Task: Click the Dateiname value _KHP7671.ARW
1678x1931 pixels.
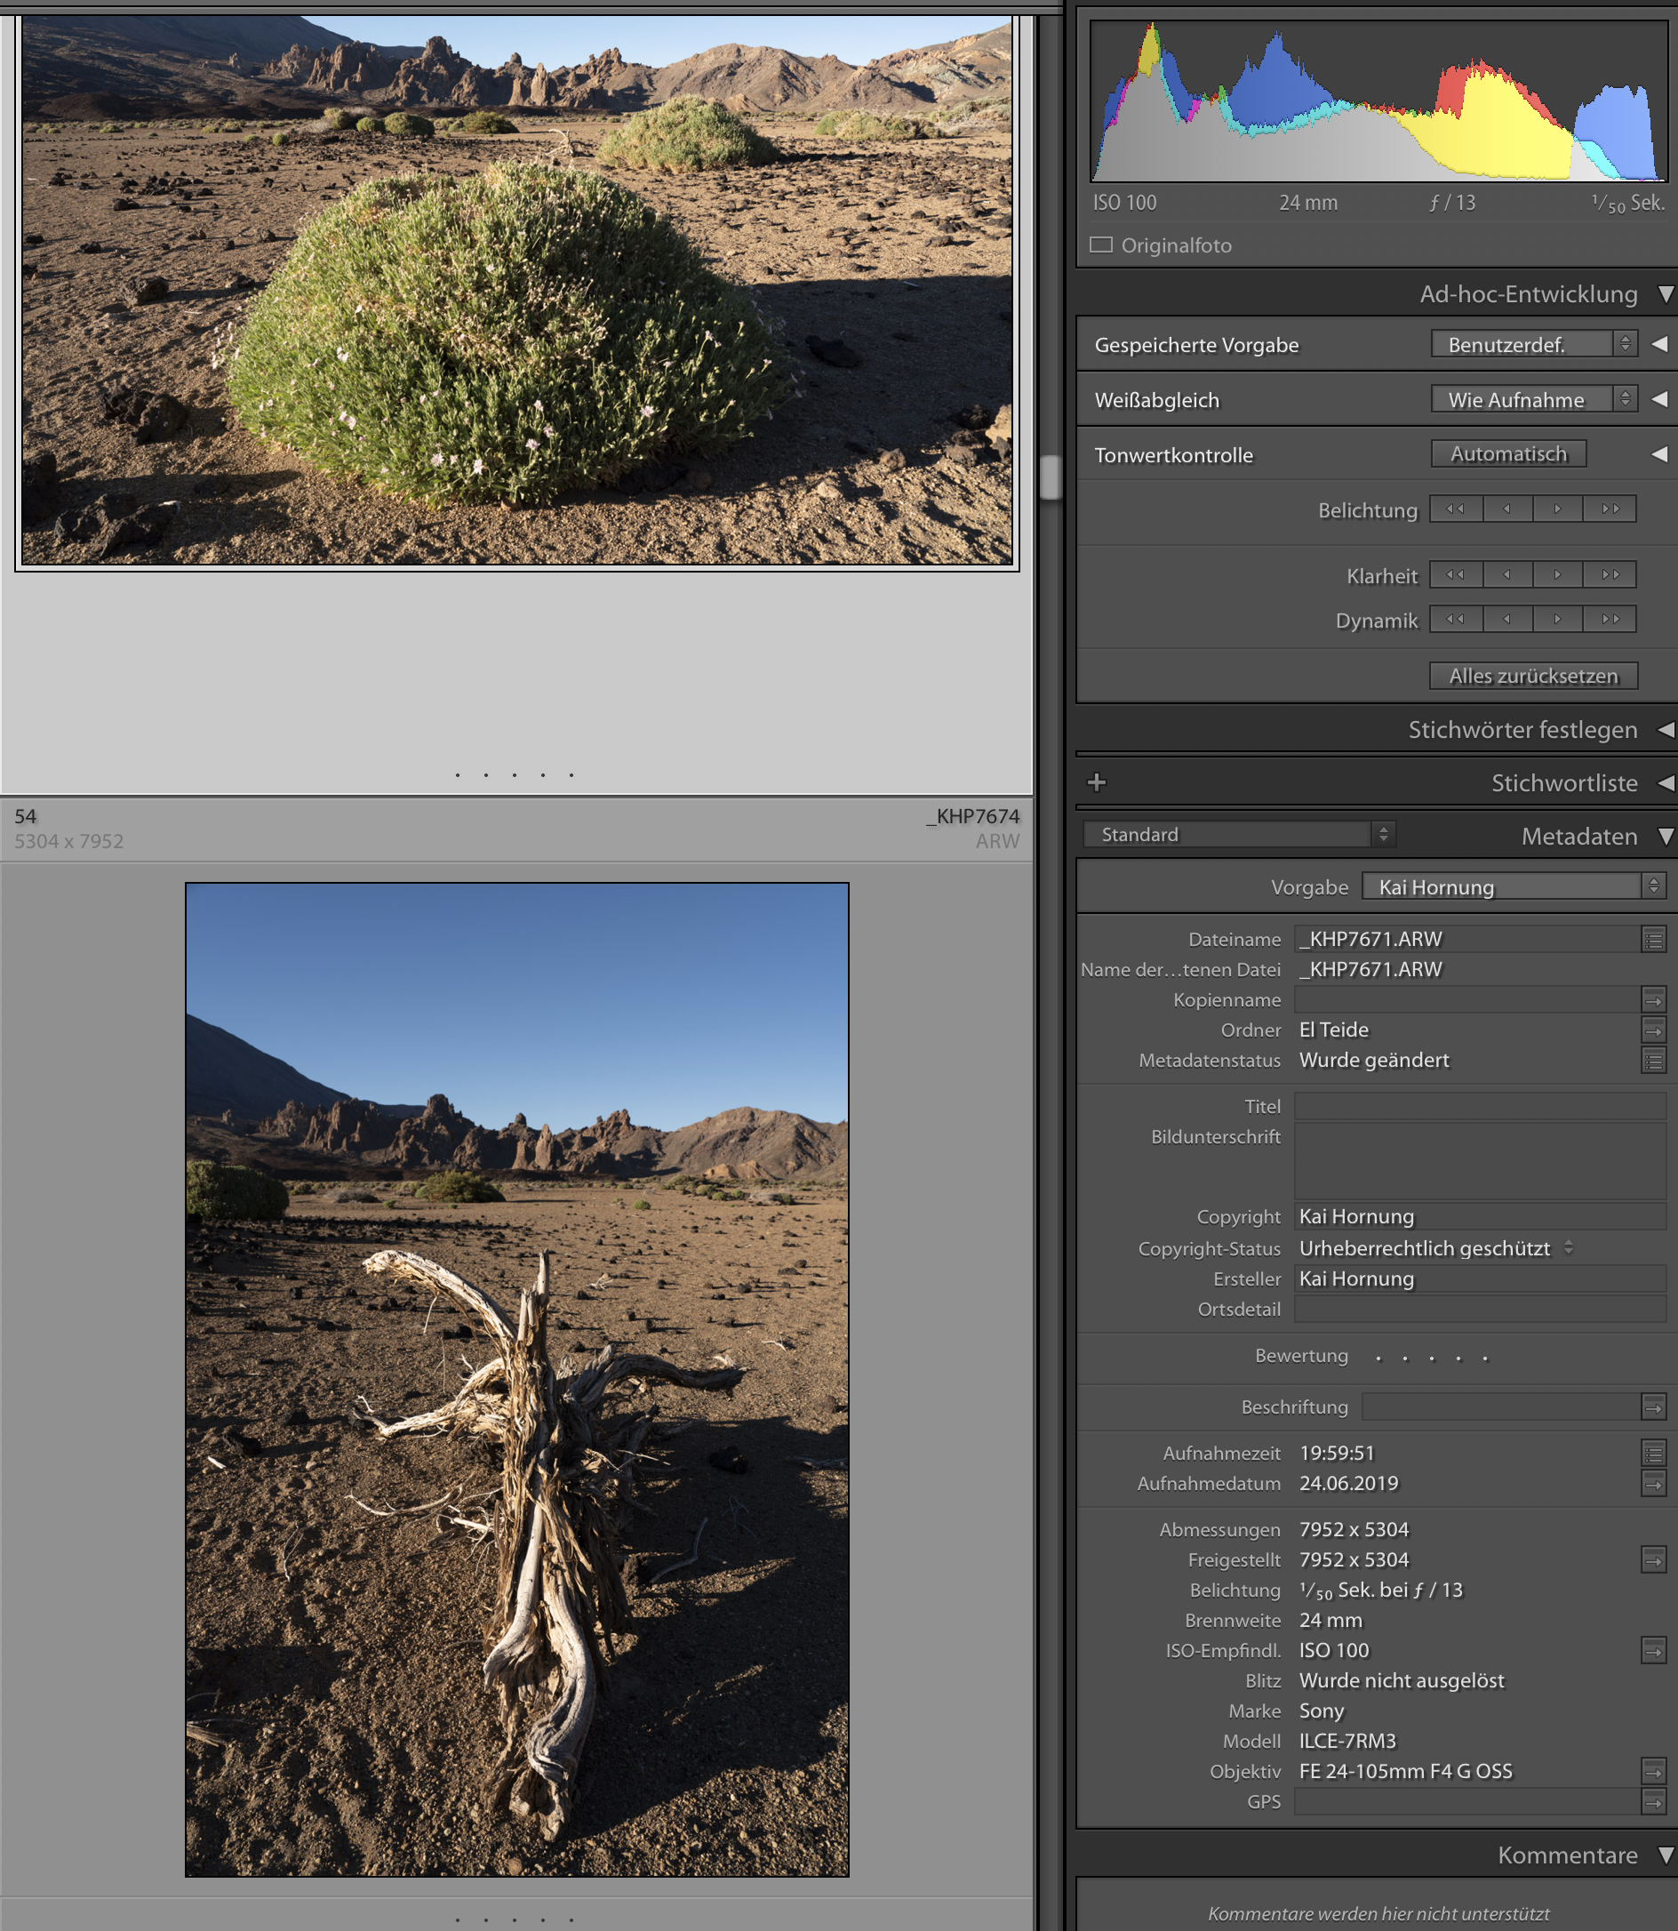Action: tap(1370, 940)
